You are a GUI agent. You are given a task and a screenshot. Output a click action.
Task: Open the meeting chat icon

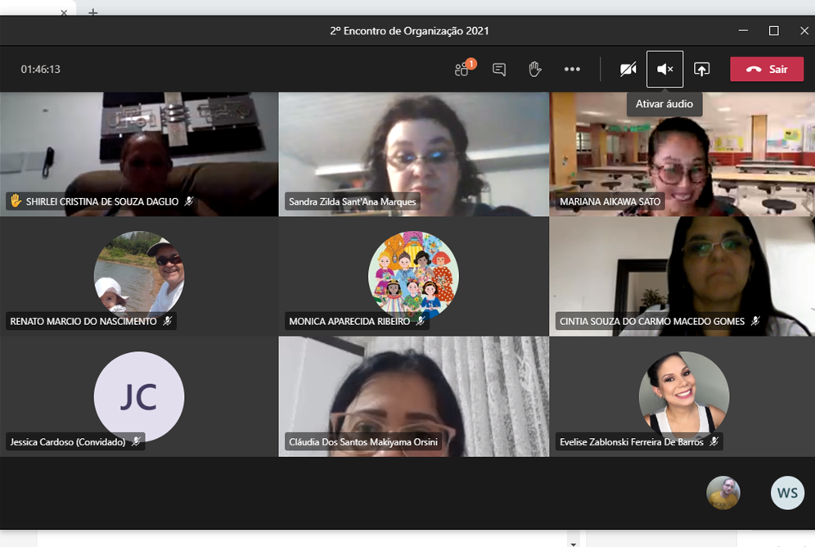coord(499,69)
